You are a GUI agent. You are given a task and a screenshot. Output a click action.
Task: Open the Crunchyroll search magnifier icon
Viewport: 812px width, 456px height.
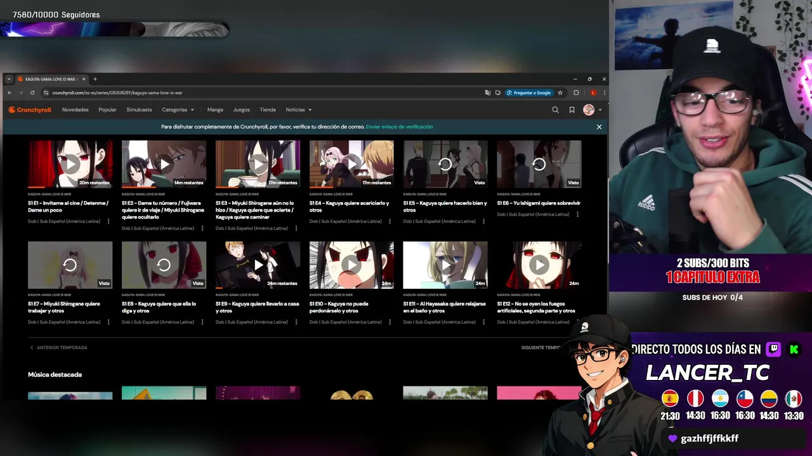555,110
